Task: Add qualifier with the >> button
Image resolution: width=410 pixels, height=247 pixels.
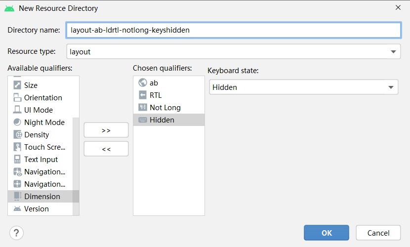Action: pyautogui.click(x=106, y=130)
